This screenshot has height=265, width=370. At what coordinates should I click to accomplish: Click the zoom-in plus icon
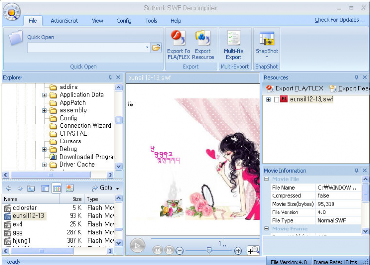pos(238,250)
